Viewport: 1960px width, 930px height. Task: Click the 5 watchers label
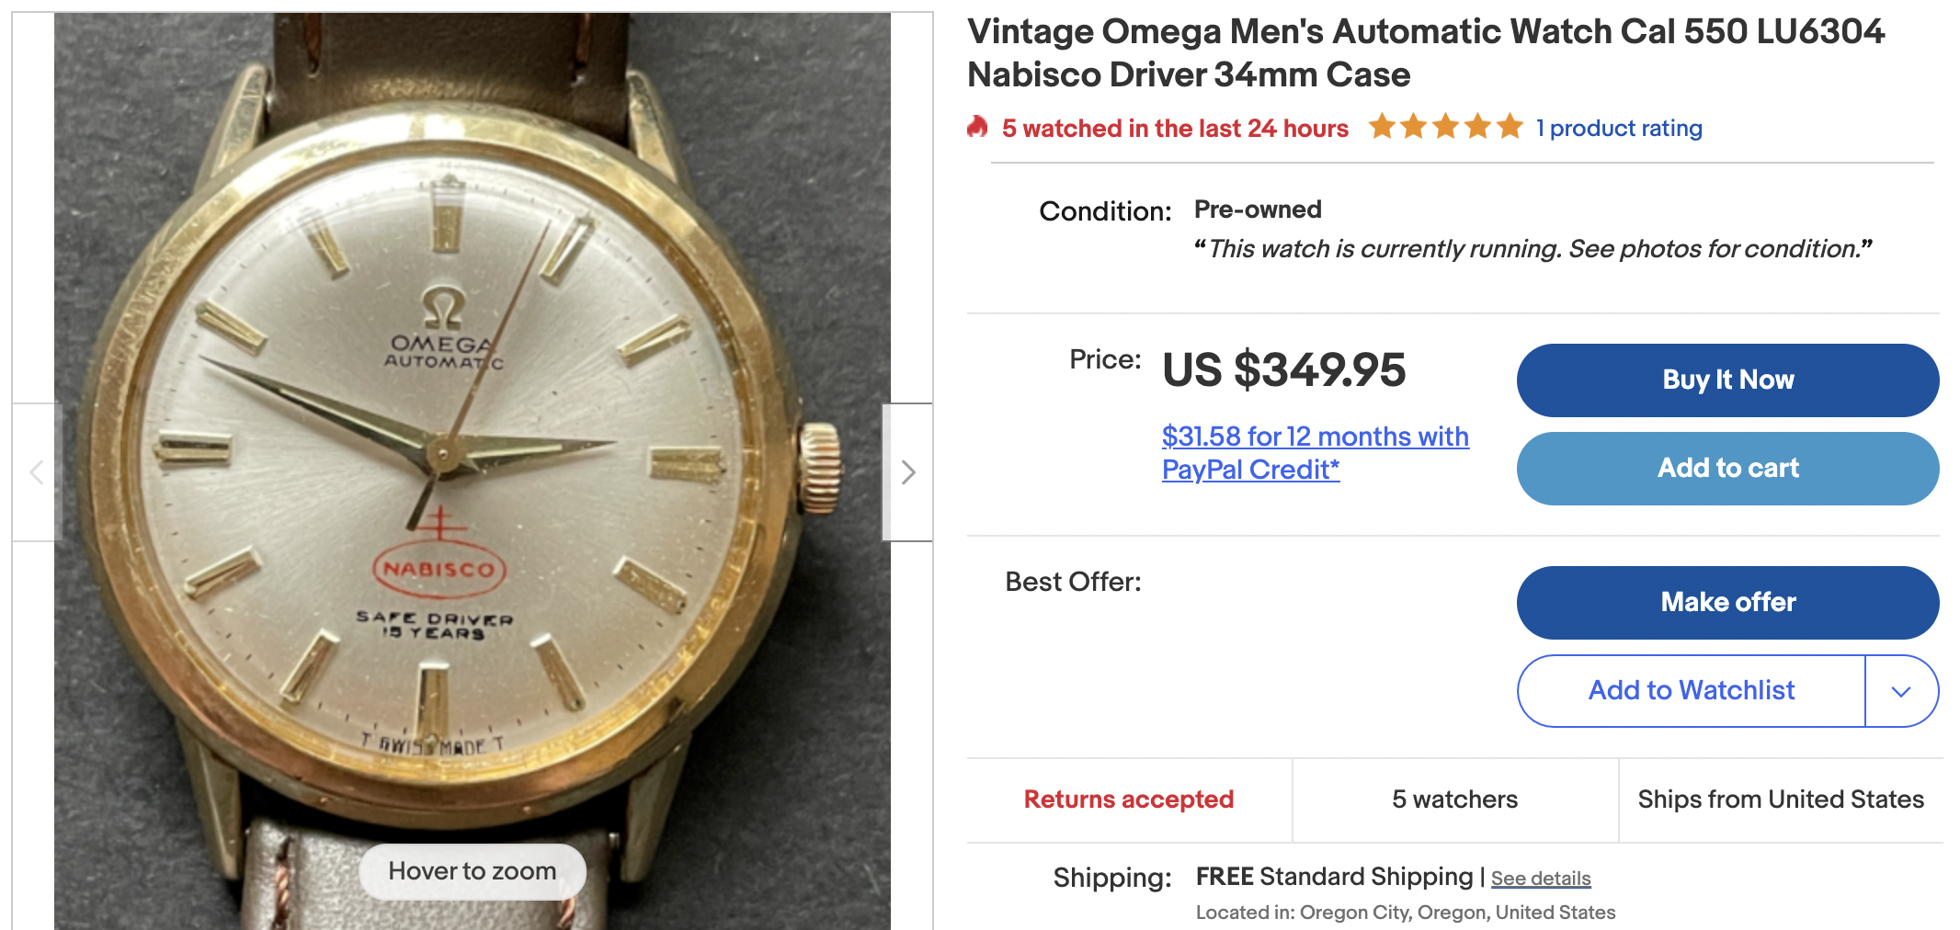pyautogui.click(x=1454, y=800)
